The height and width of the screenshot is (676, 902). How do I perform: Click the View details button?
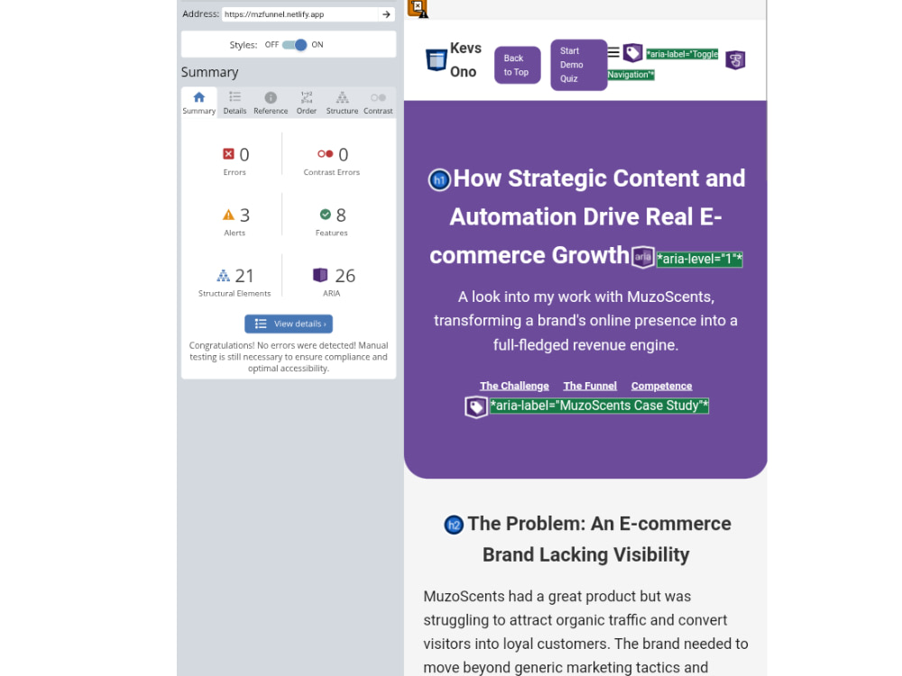coord(289,324)
